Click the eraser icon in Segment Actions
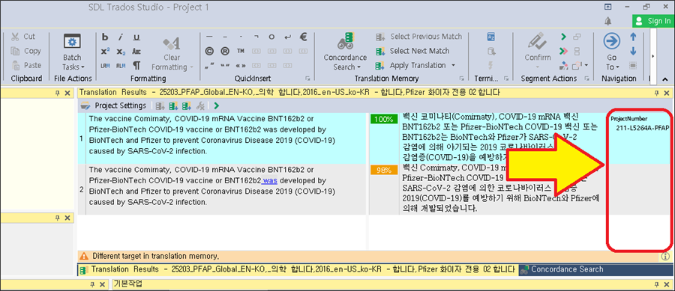Screen dimensions: 675x291 [x=563, y=66]
